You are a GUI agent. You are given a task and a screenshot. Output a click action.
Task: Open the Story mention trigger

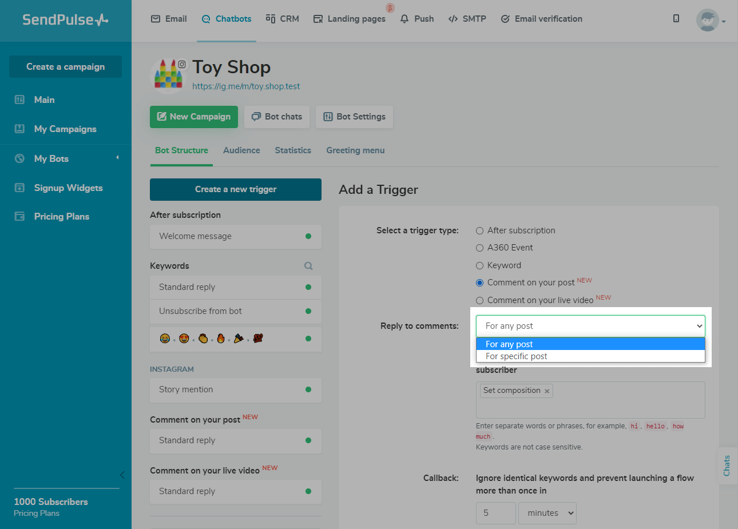(x=236, y=389)
